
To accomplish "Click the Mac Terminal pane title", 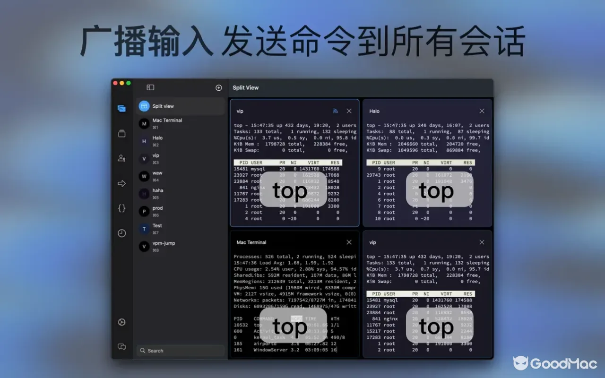I will (x=251, y=242).
